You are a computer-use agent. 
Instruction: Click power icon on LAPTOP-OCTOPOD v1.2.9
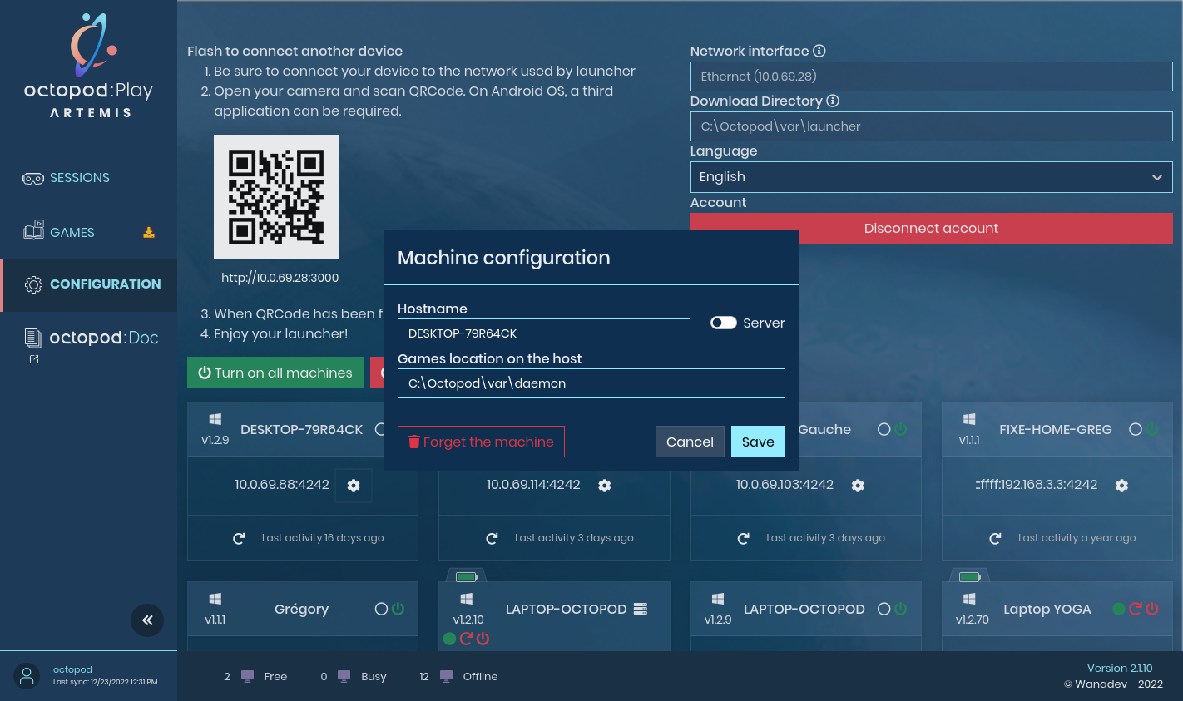point(901,609)
